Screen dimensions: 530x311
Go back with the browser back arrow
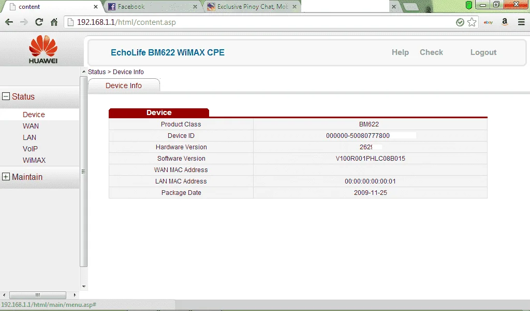click(9, 22)
